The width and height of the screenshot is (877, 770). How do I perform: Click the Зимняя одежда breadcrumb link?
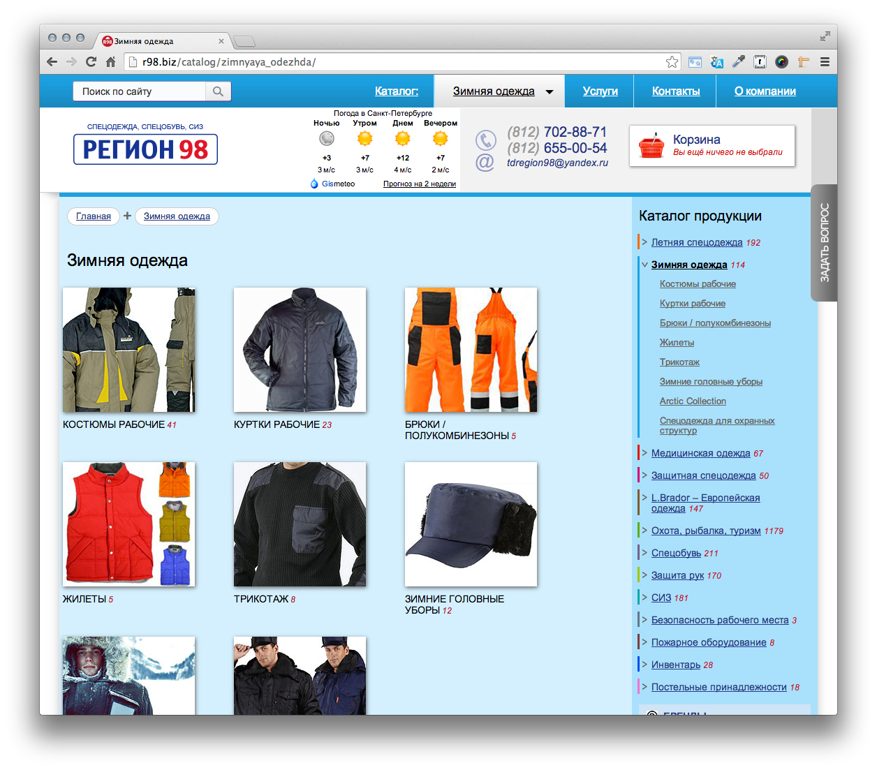(177, 216)
